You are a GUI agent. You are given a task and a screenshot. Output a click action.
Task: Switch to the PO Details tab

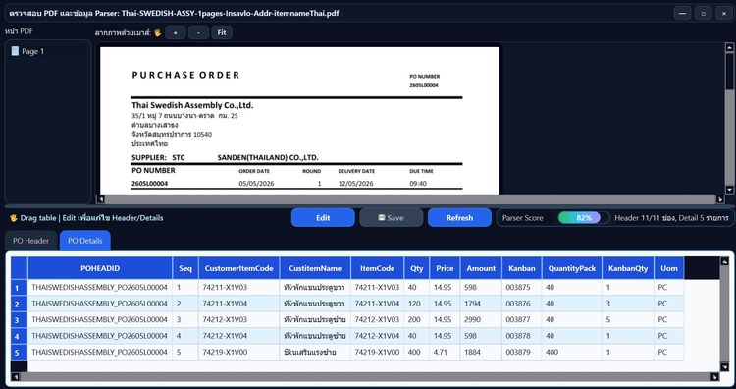[x=85, y=241]
